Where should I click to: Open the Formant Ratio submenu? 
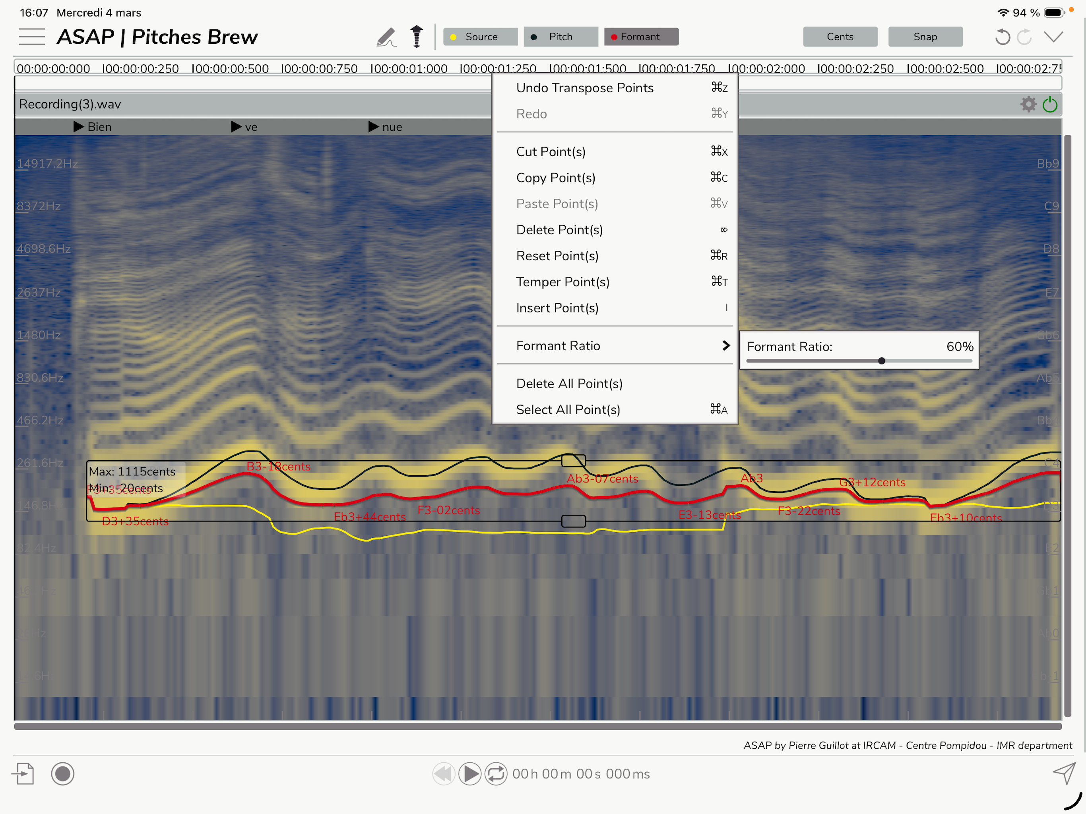tap(615, 346)
